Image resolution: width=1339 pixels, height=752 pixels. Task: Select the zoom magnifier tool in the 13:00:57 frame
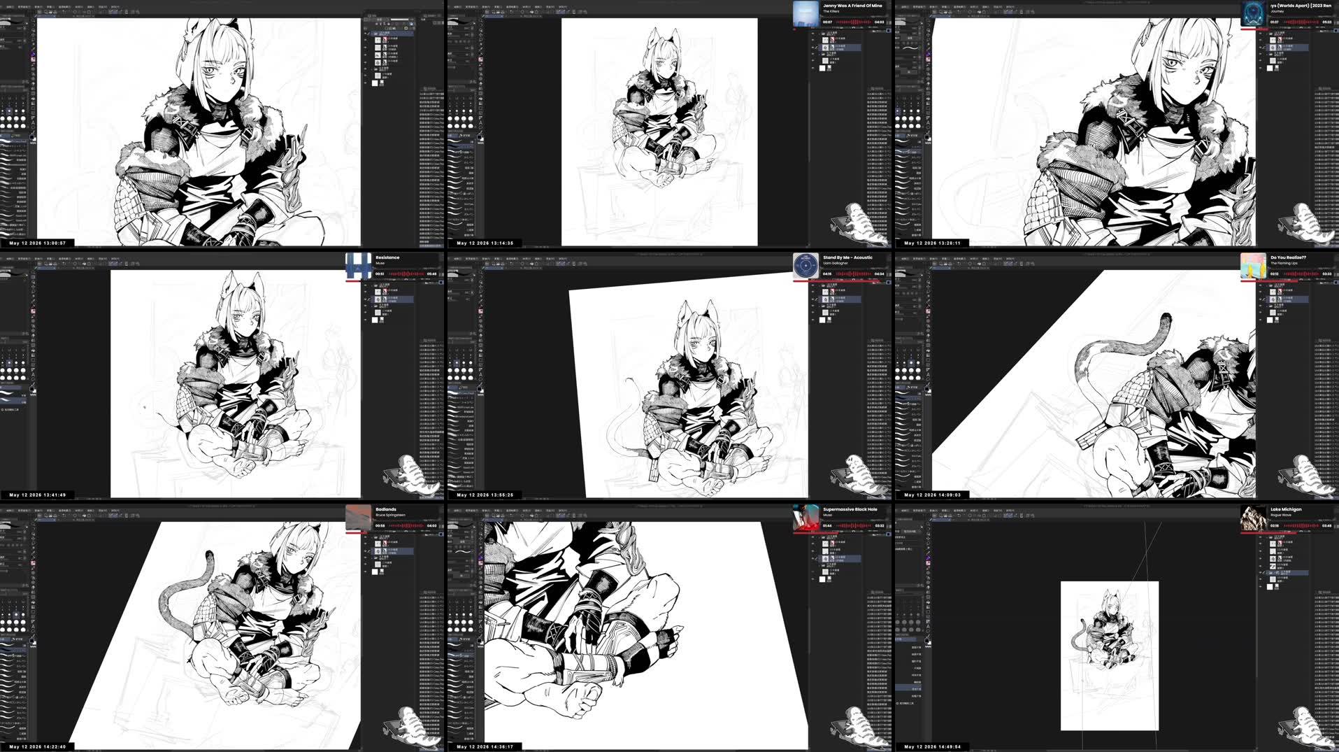tap(33, 20)
